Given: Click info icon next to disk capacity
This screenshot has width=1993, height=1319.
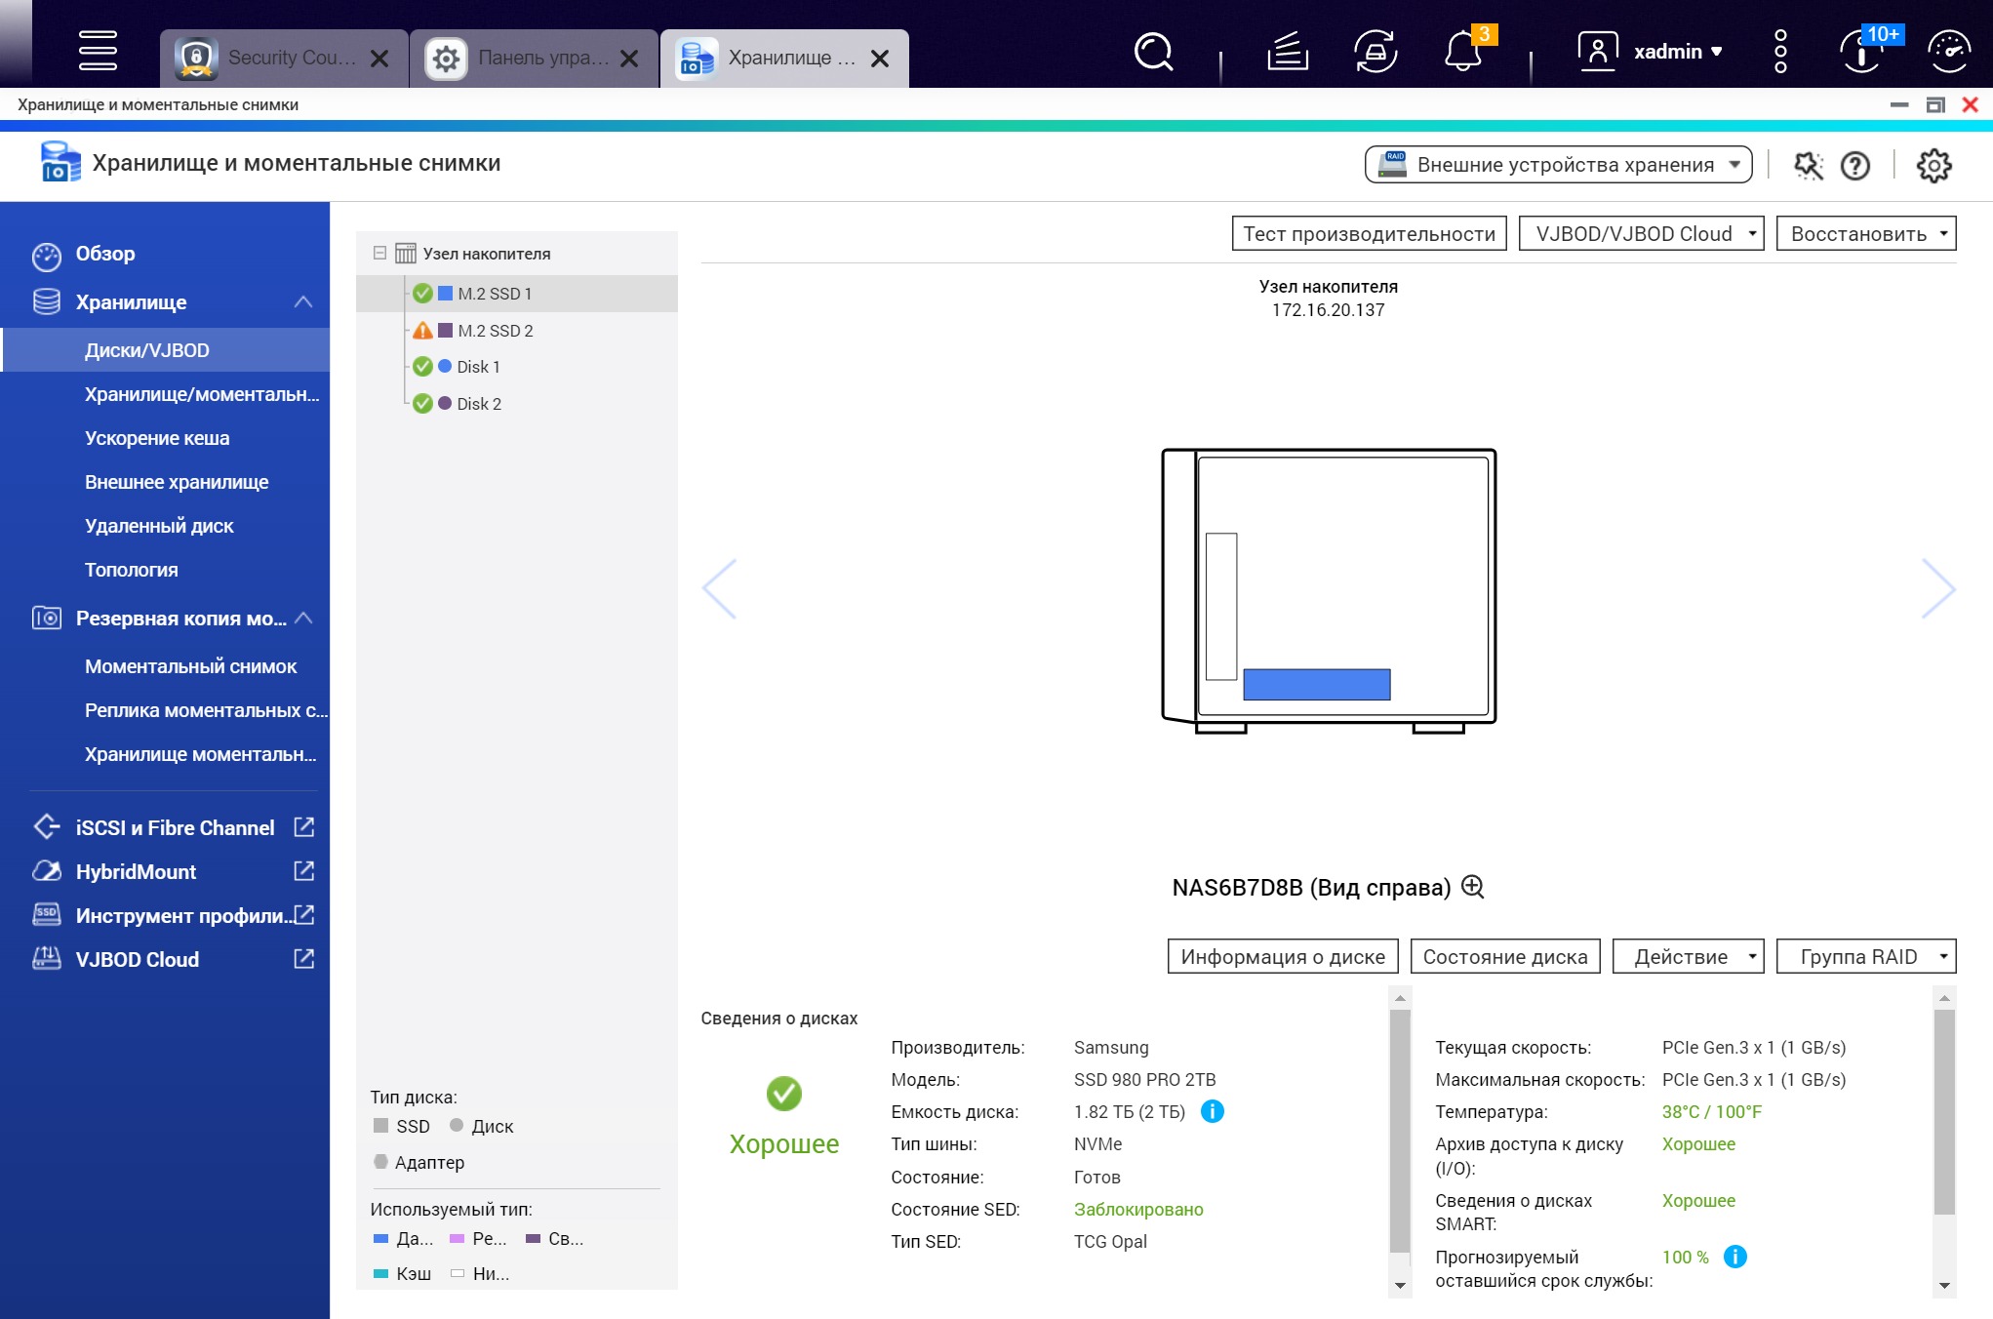Looking at the screenshot, I should pyautogui.click(x=1212, y=1111).
